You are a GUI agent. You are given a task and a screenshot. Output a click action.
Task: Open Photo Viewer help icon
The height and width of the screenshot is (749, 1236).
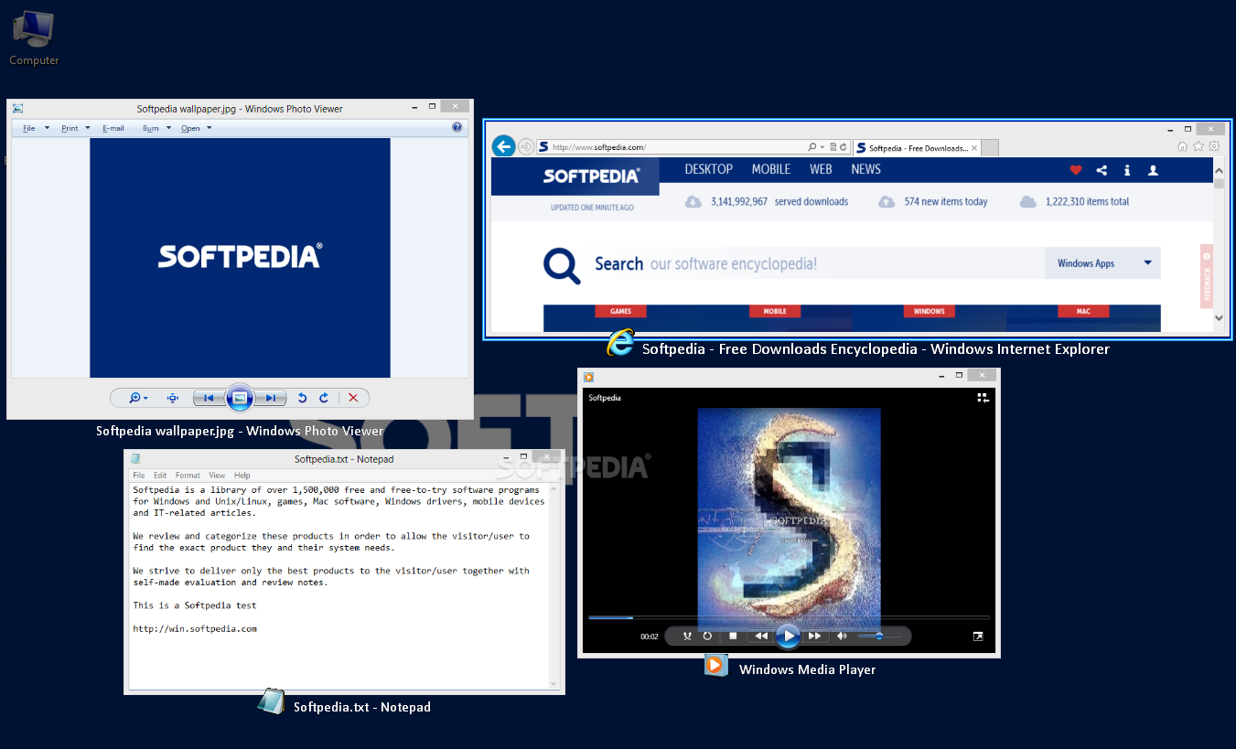(x=457, y=128)
